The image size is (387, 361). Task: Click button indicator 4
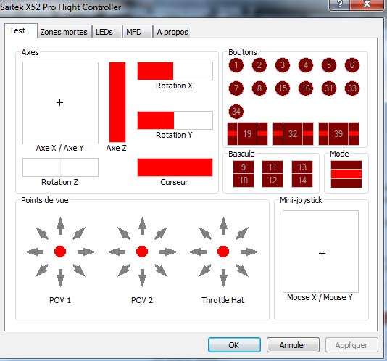306,65
